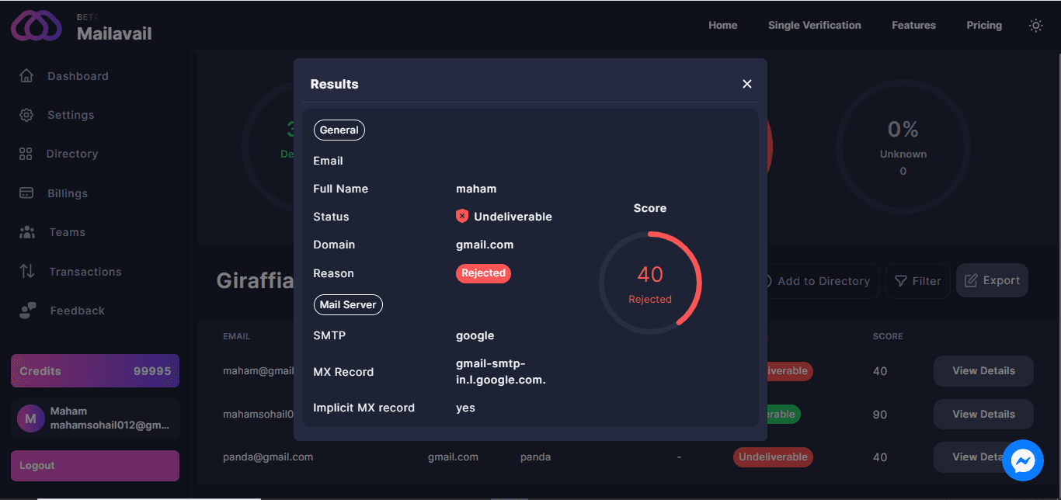Click the Export button
1061x500 pixels.
992,280
